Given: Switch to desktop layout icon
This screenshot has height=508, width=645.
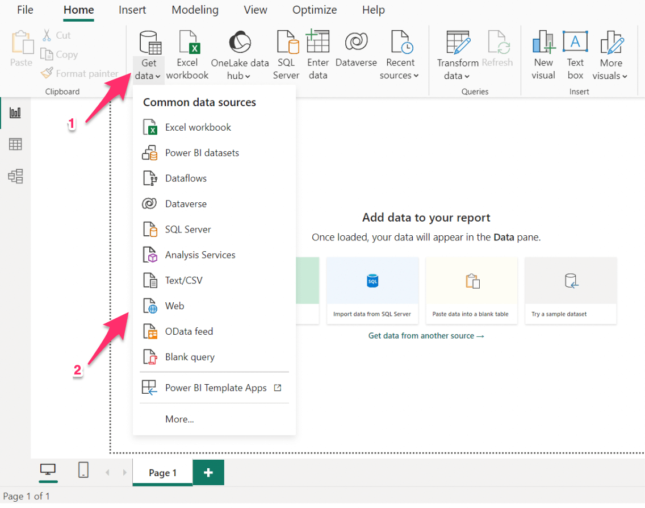Looking at the screenshot, I should [x=48, y=470].
